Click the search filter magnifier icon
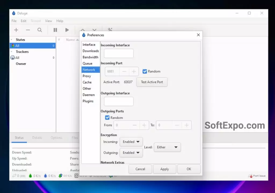The image size is (275, 193). coord(40,30)
